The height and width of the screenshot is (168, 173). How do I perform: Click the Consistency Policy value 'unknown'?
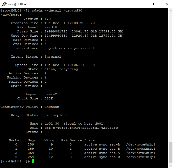(52, 107)
